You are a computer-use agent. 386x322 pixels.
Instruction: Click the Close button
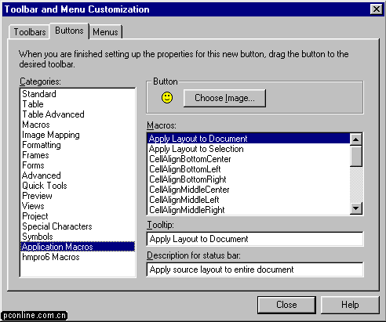(x=286, y=305)
